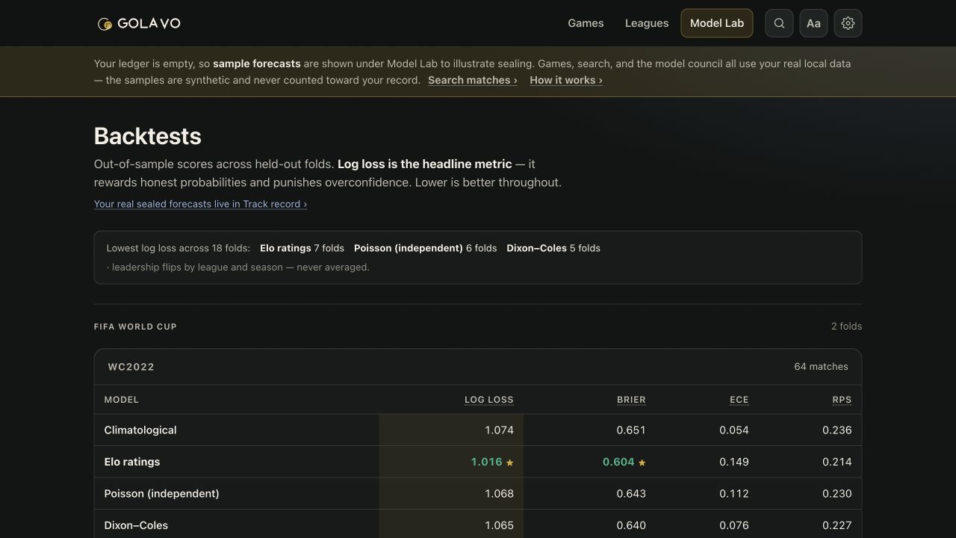956x538 pixels.
Task: Click Elo ratings Brier value 0.604
Action: pos(618,462)
